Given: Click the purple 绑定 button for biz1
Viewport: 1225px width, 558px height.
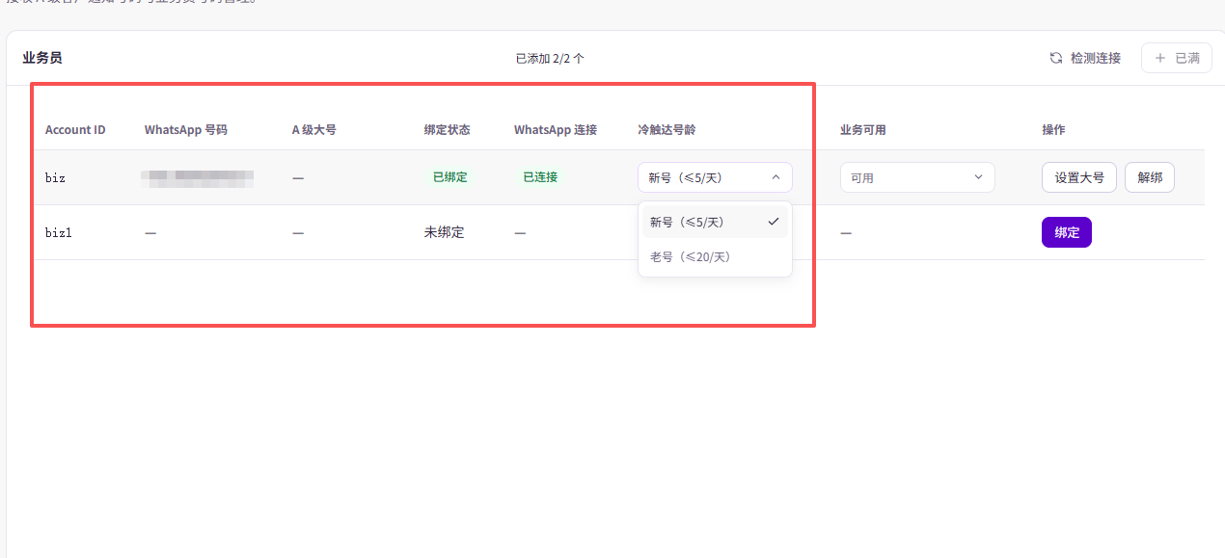Looking at the screenshot, I should tap(1067, 232).
